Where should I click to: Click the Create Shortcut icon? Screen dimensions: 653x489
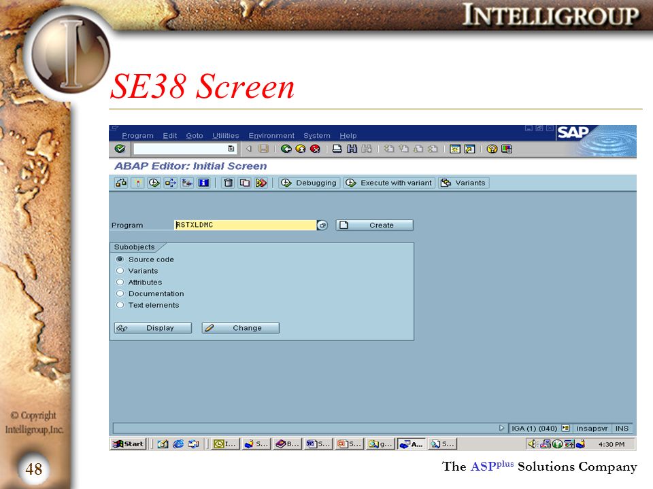pos(470,149)
